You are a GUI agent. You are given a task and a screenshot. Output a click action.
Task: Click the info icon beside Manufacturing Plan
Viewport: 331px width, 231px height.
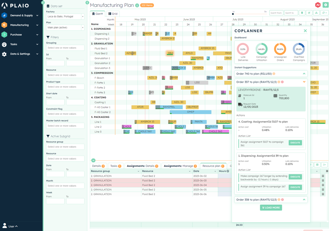click(x=137, y=5)
